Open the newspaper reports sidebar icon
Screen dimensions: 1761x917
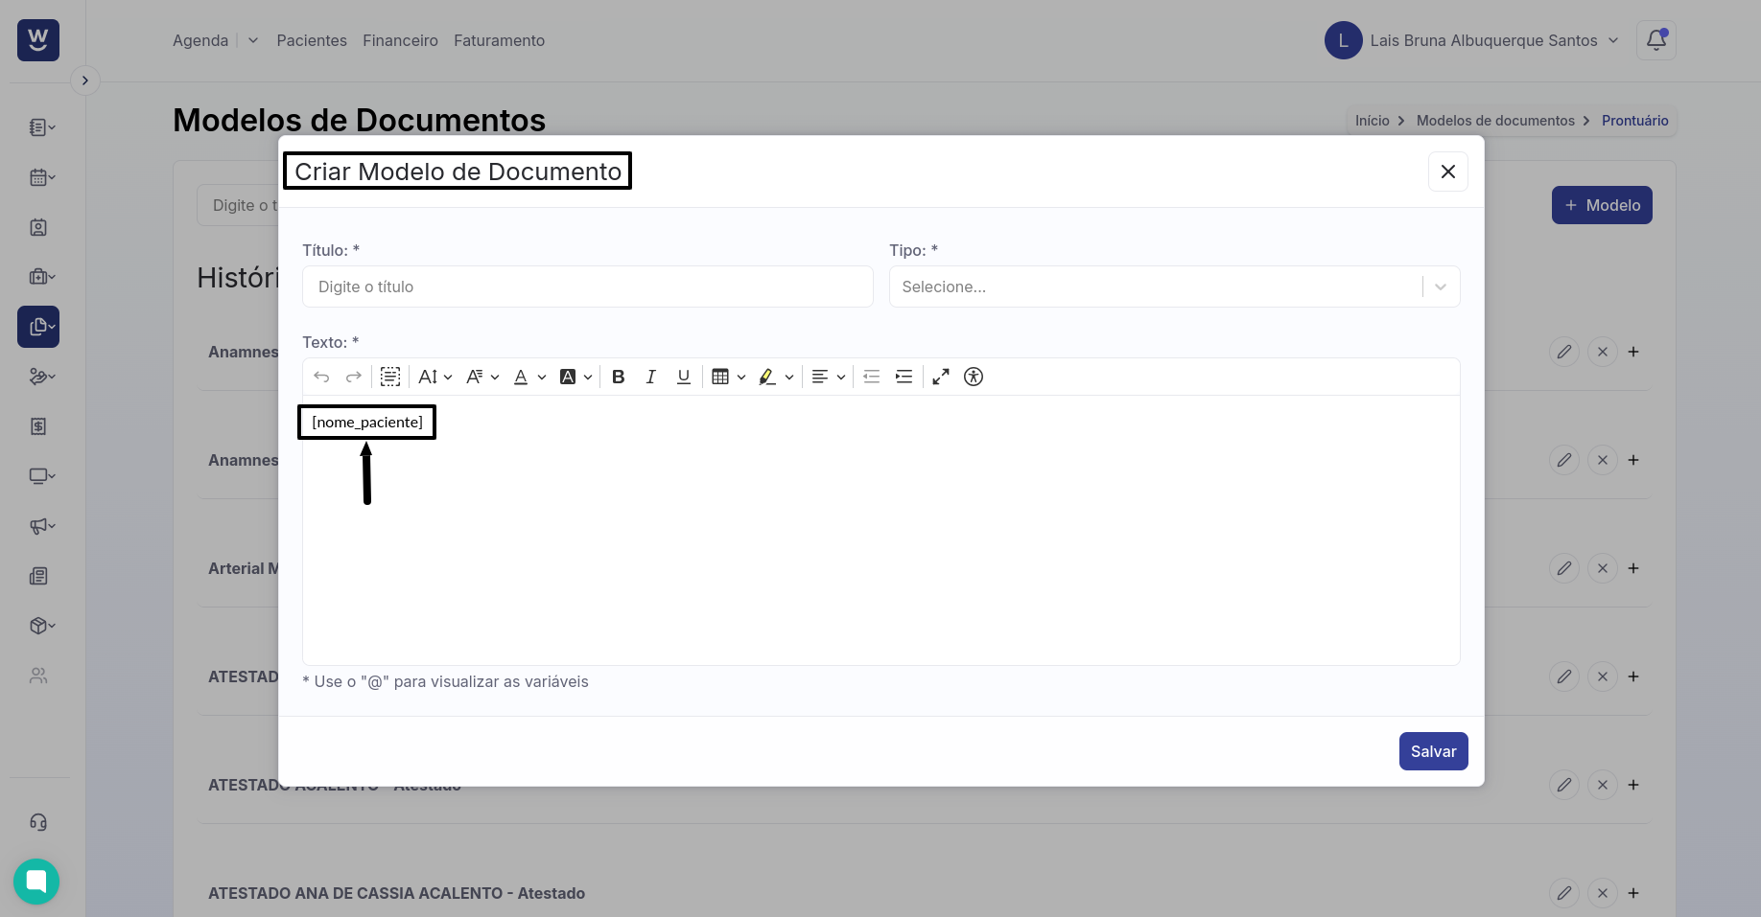pos(38,576)
